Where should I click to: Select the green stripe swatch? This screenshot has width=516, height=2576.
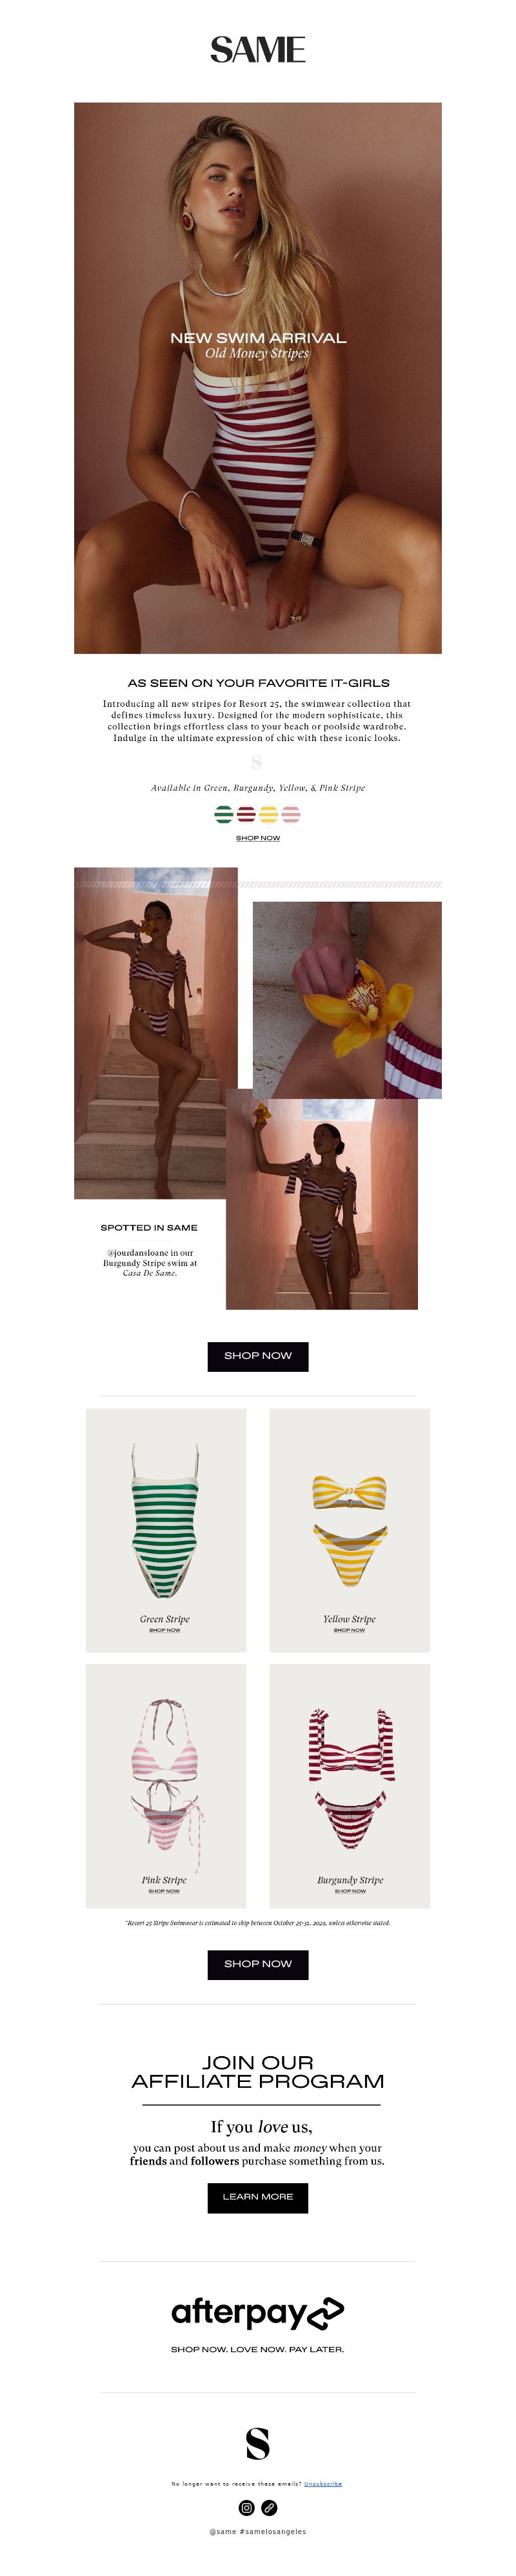point(224,814)
